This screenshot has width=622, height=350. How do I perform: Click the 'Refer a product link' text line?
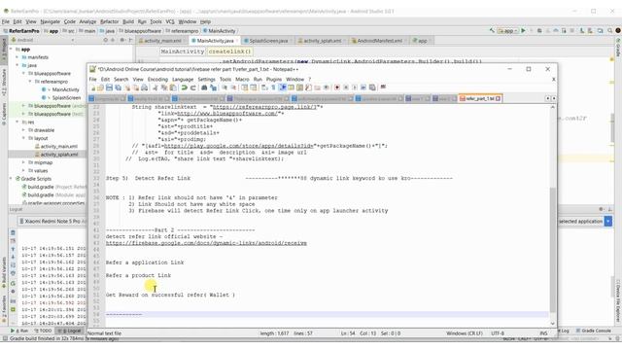tap(138, 275)
